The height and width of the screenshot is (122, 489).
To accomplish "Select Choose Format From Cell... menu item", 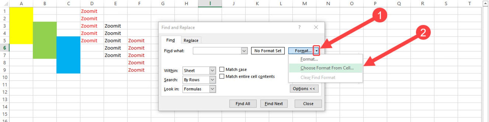I will 325,68.
